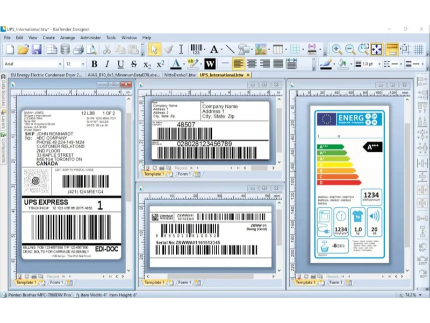Toggle Italic text formatting
The image size is (430, 323).
pos(107,64)
